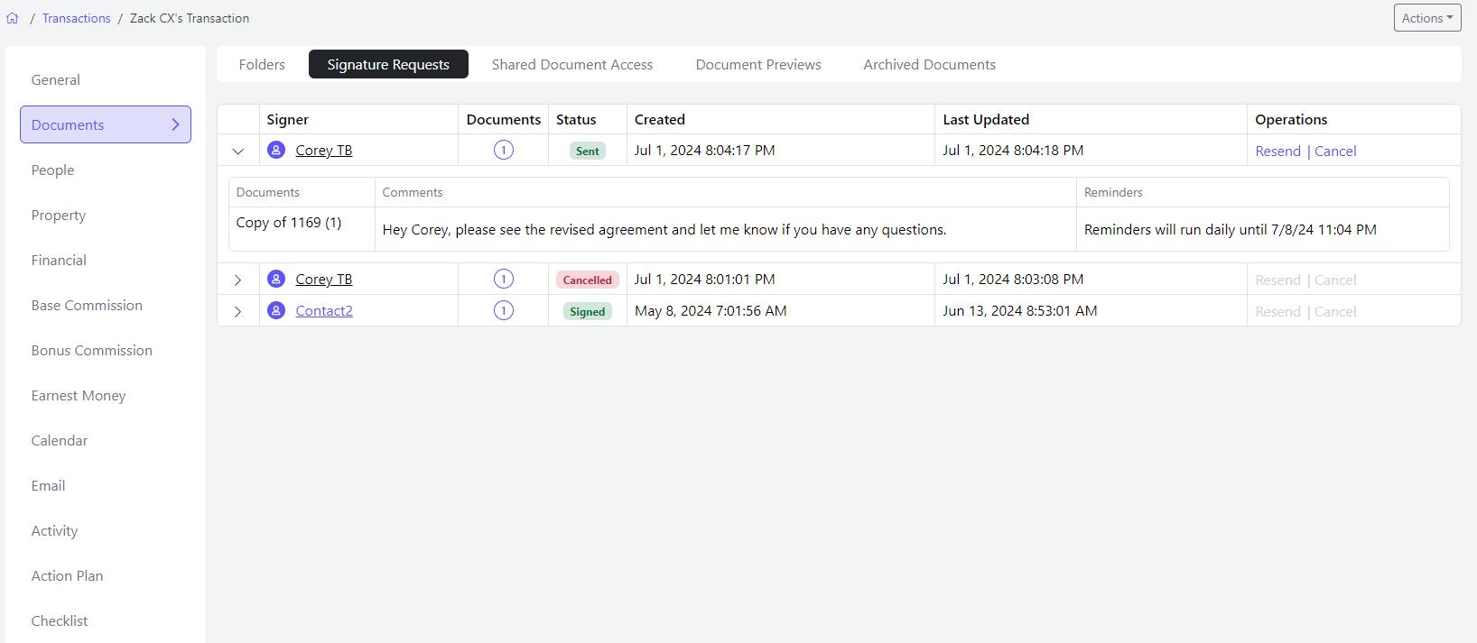1477x643 pixels.
Task: Click created date May 8, 2024 7:01:56 AM
Action: click(711, 311)
